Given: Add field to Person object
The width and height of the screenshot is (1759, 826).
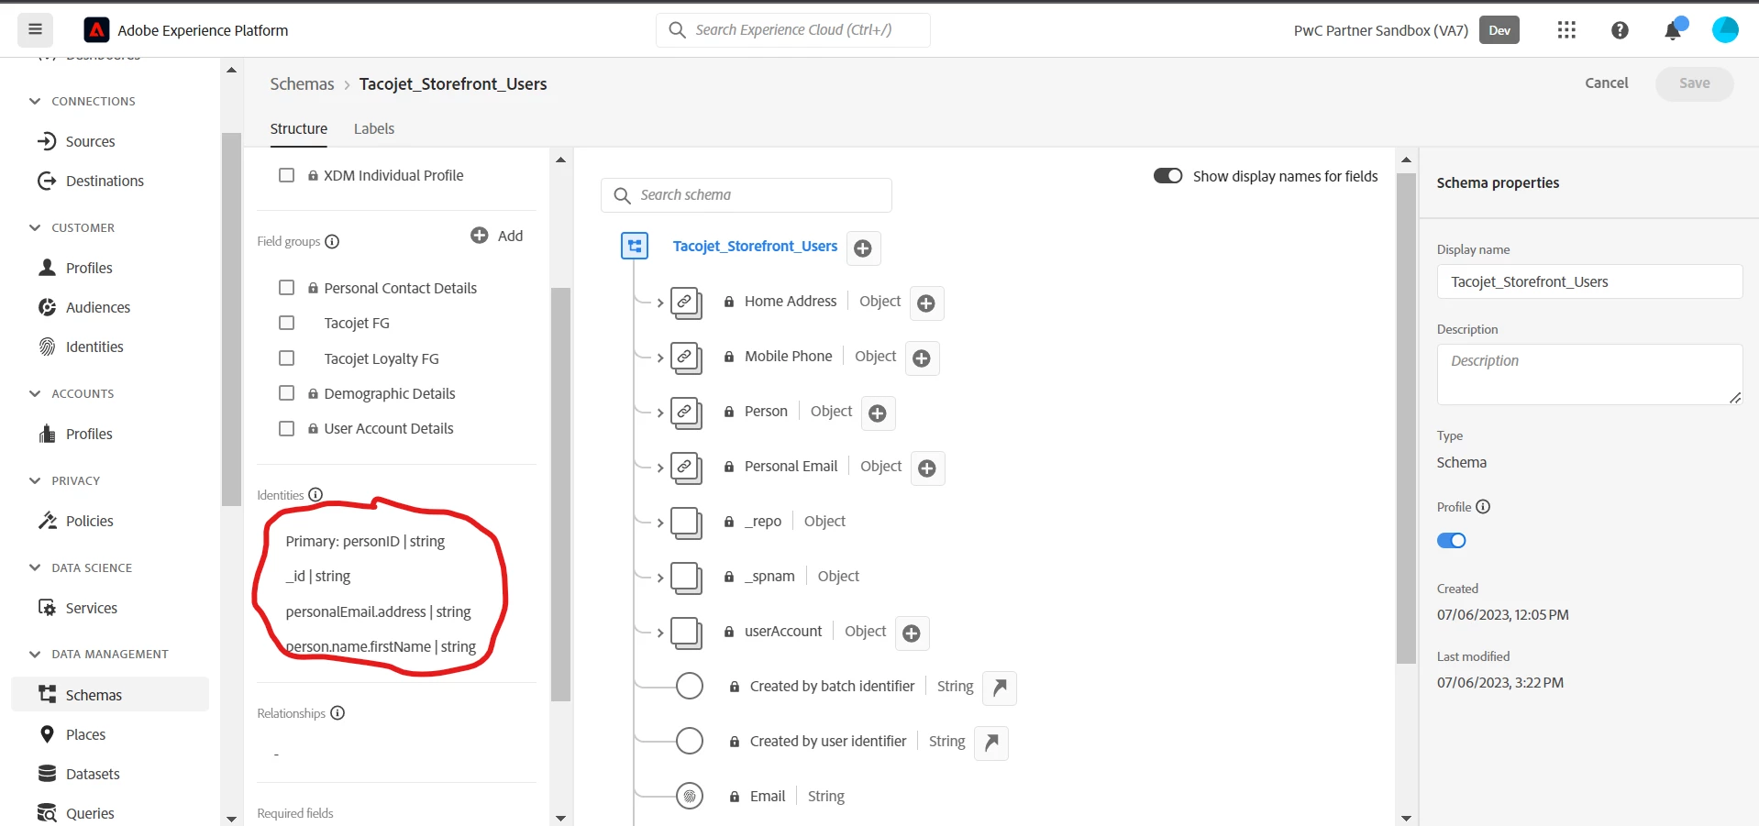Looking at the screenshot, I should [x=878, y=413].
